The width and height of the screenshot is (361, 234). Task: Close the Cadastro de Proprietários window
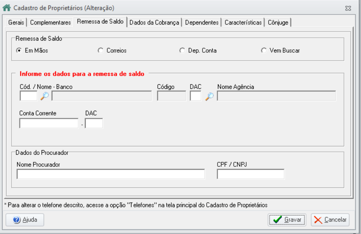click(x=348, y=8)
